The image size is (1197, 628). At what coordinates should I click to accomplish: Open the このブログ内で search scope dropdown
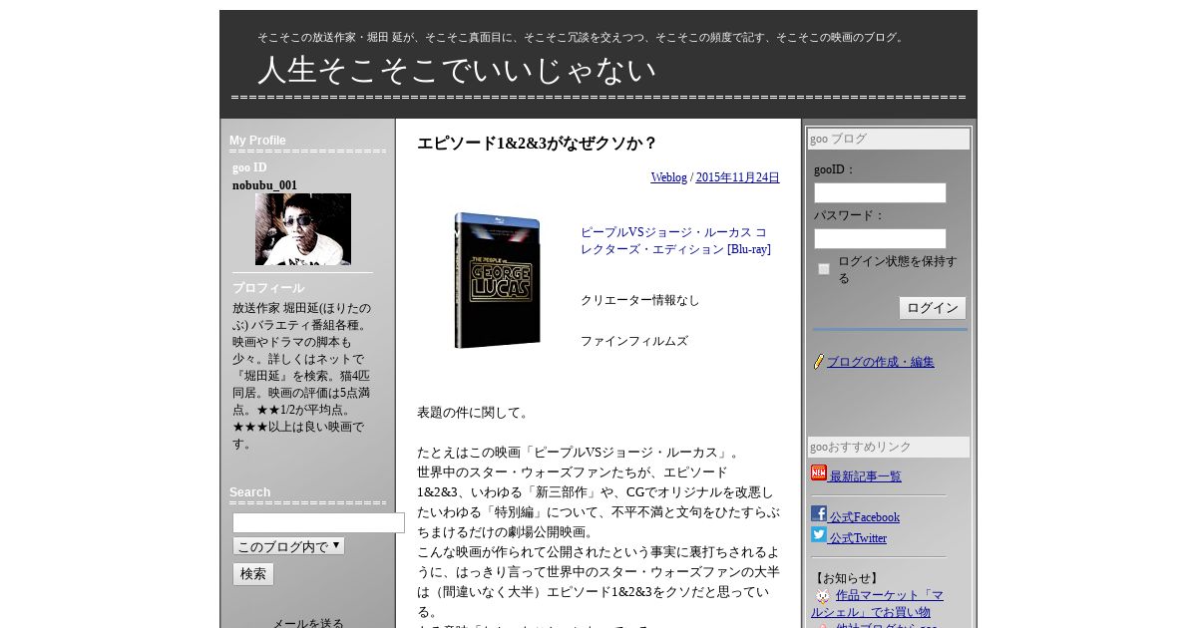coord(288,546)
